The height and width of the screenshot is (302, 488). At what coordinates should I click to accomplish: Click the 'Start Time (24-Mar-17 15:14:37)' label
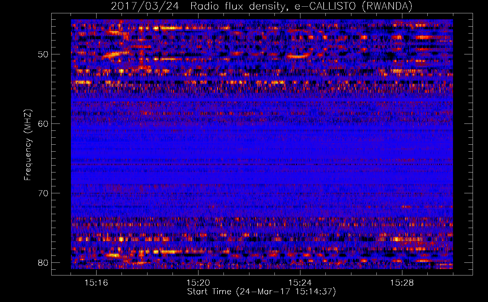tap(261, 292)
